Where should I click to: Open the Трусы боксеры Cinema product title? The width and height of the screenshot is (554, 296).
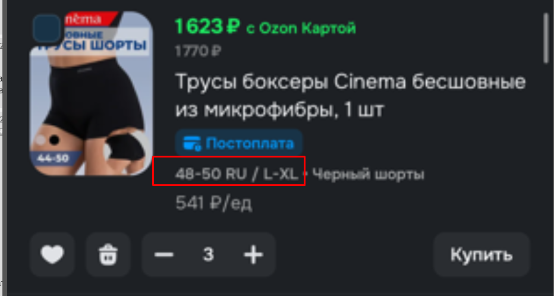[351, 96]
